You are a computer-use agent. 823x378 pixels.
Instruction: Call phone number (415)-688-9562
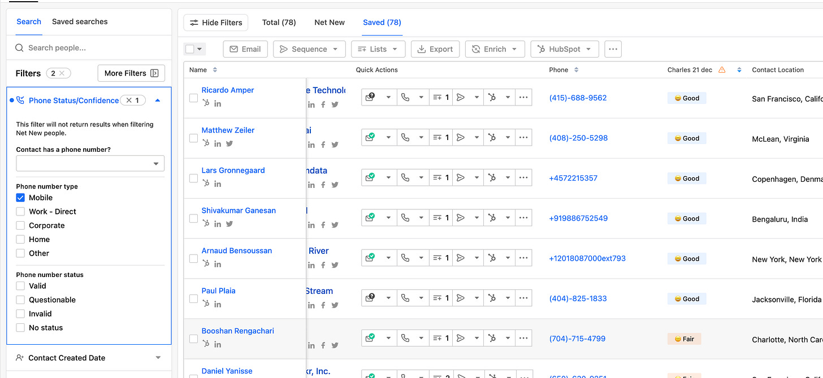578,98
